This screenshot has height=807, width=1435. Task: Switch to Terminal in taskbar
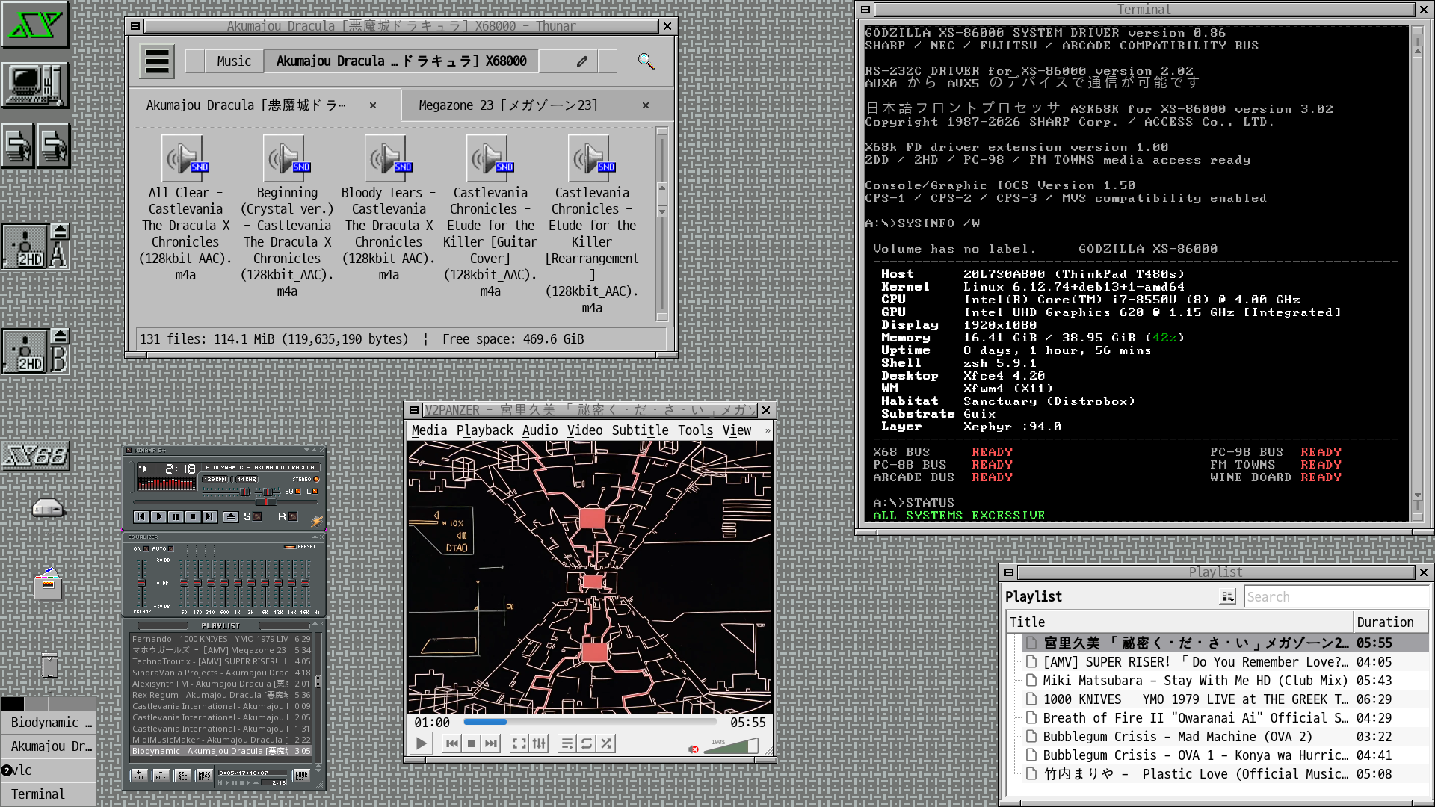[x=48, y=794]
